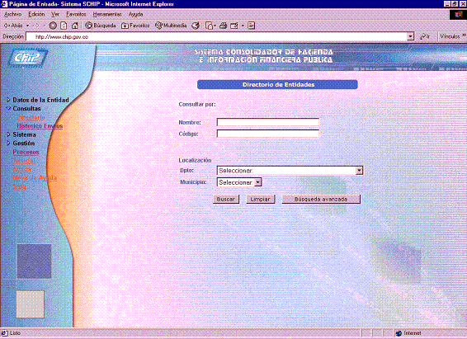Open the Atrás history dropdown arrow

click(x=28, y=26)
